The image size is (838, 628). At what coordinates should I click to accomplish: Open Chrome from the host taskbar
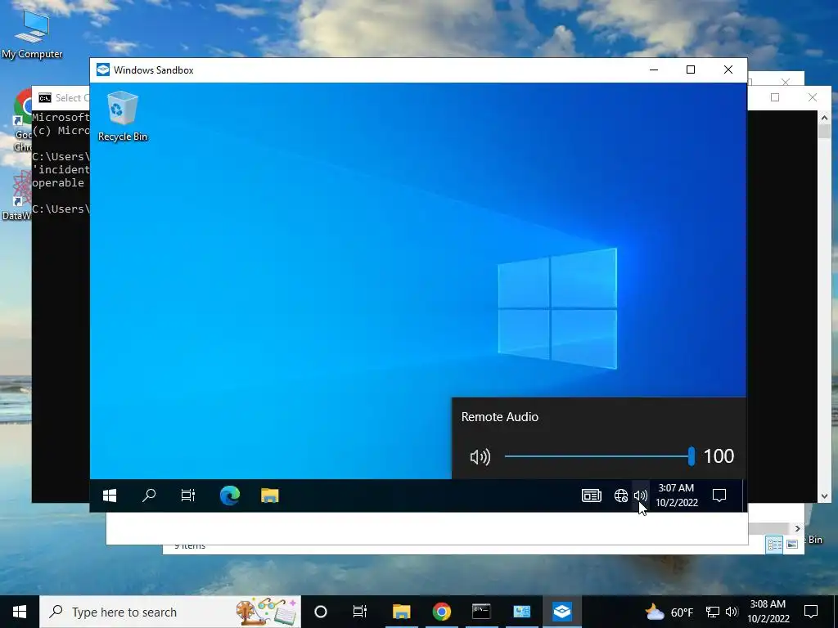(x=441, y=612)
